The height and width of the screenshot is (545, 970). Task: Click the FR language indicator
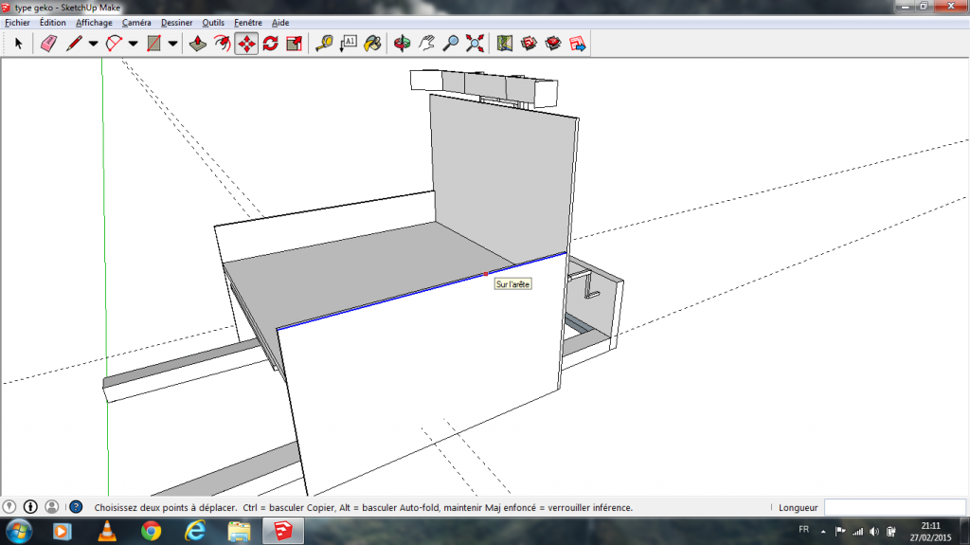coord(803,530)
